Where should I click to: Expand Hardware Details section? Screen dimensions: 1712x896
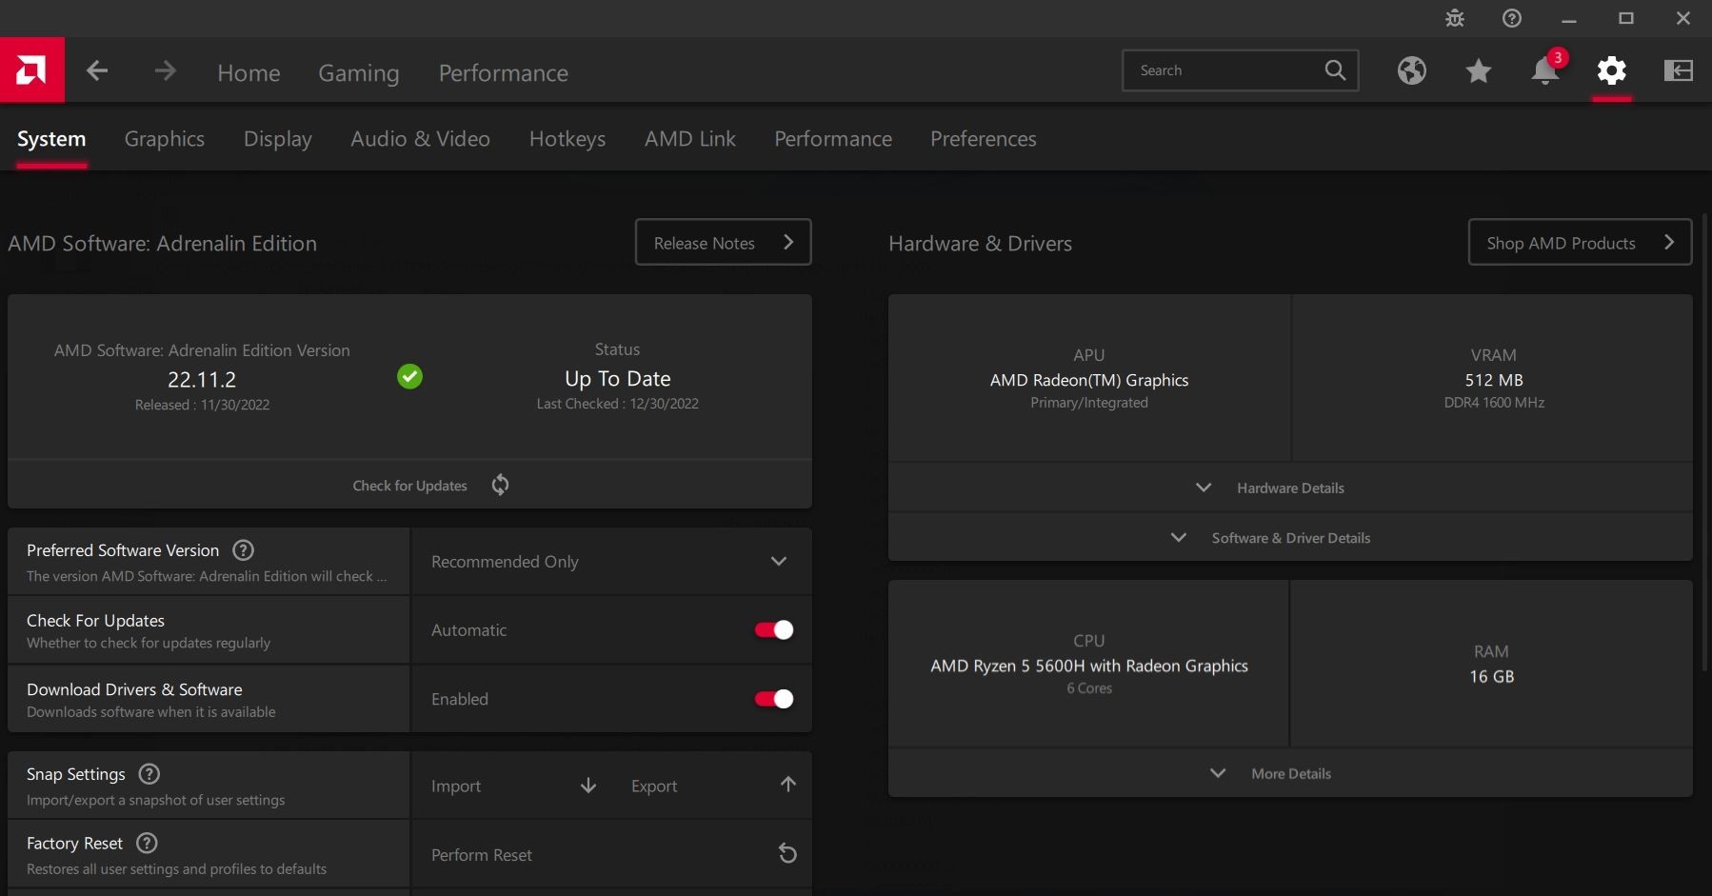pyautogui.click(x=1290, y=488)
